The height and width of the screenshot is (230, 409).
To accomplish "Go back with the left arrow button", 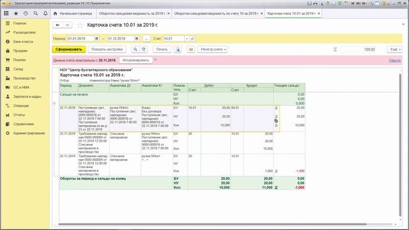I will [x=58, y=25].
